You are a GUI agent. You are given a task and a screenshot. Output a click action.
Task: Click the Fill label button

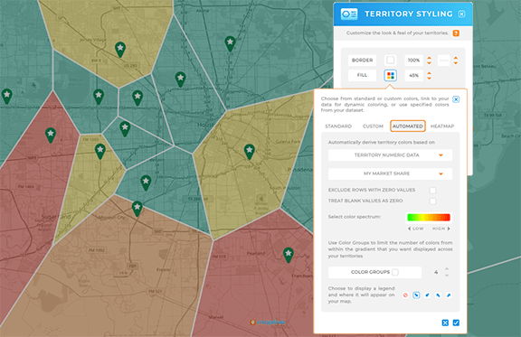pos(362,75)
